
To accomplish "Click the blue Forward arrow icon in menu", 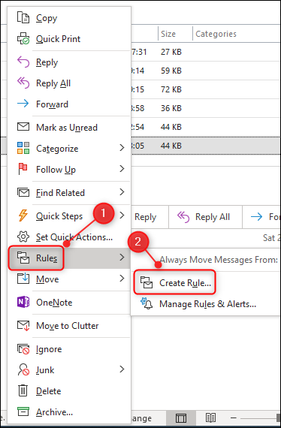I will tap(23, 104).
